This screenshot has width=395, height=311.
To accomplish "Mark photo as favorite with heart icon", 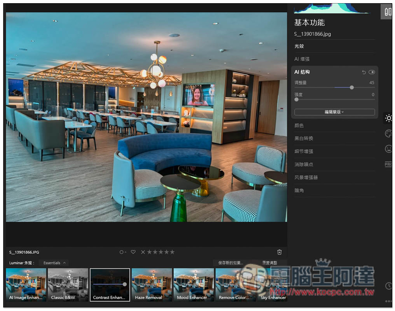I will (133, 252).
